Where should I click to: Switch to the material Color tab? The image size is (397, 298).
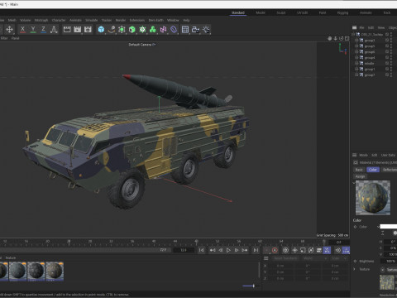[x=373, y=170]
